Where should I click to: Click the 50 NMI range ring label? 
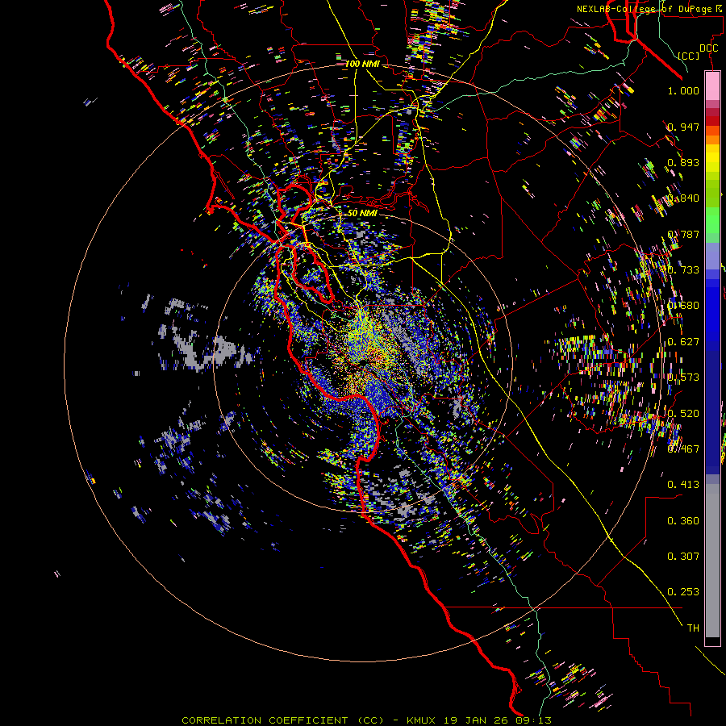click(362, 213)
